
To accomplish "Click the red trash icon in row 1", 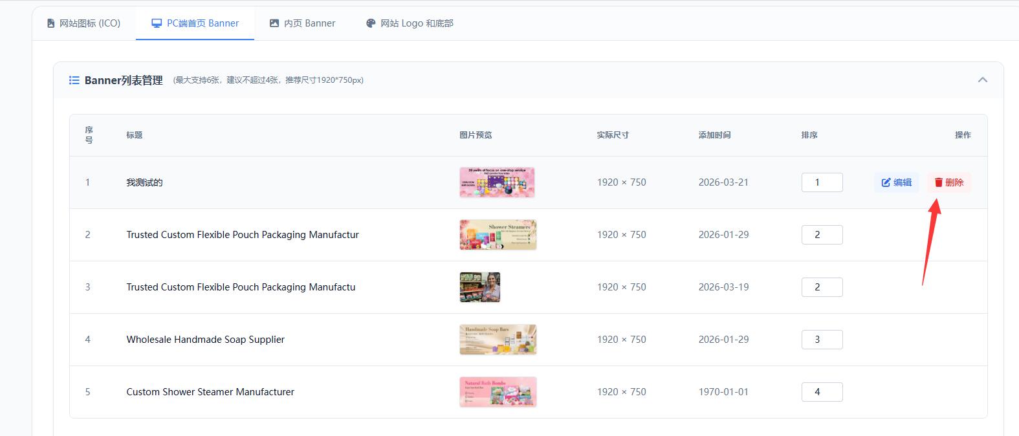I will pyautogui.click(x=938, y=182).
